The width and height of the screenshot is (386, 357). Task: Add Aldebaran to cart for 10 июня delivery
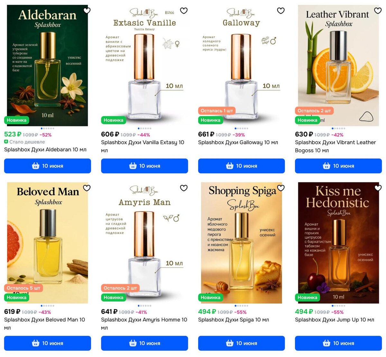(48, 166)
